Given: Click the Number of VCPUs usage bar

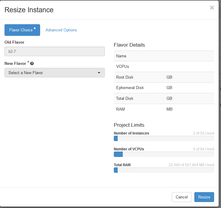Looking at the screenshot, I should [164, 154].
